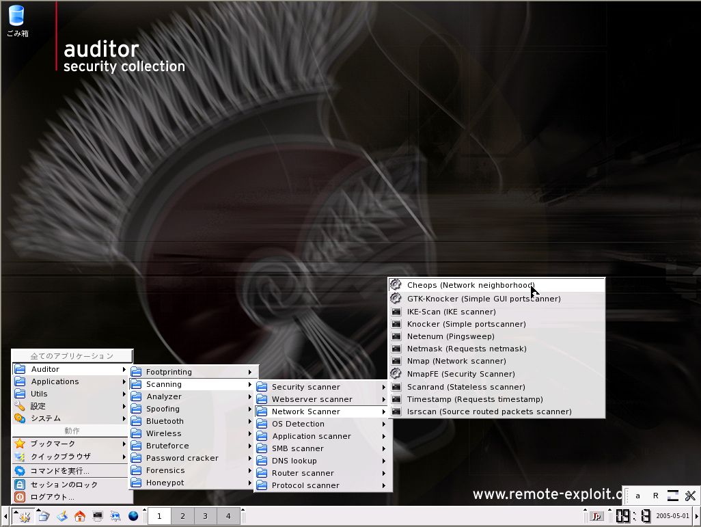Click the 2005-05-01 date display
Screen dimensions: 701x527
pyautogui.click(x=672, y=516)
